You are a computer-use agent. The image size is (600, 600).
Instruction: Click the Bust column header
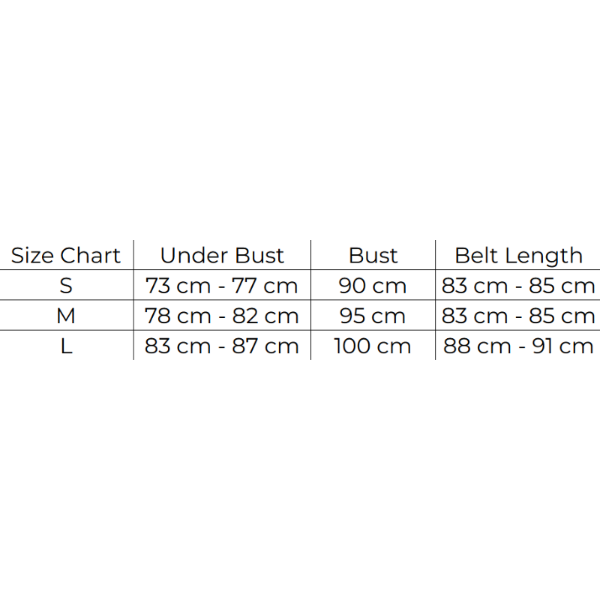coord(373,256)
